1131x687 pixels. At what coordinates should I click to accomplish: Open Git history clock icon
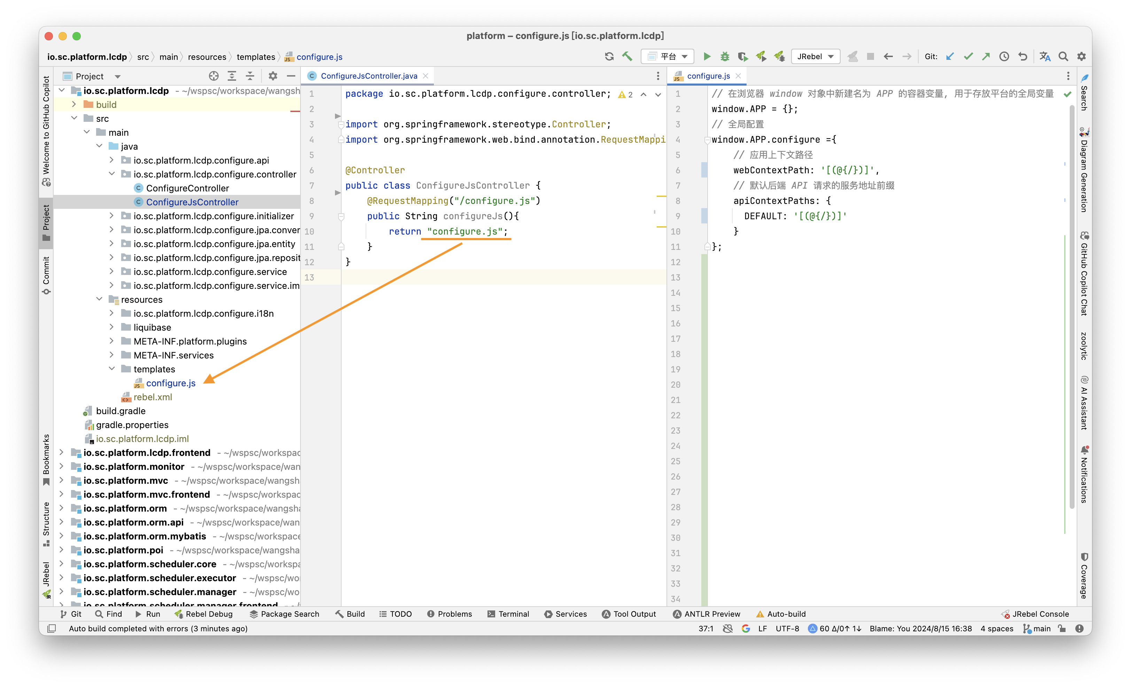(1004, 56)
